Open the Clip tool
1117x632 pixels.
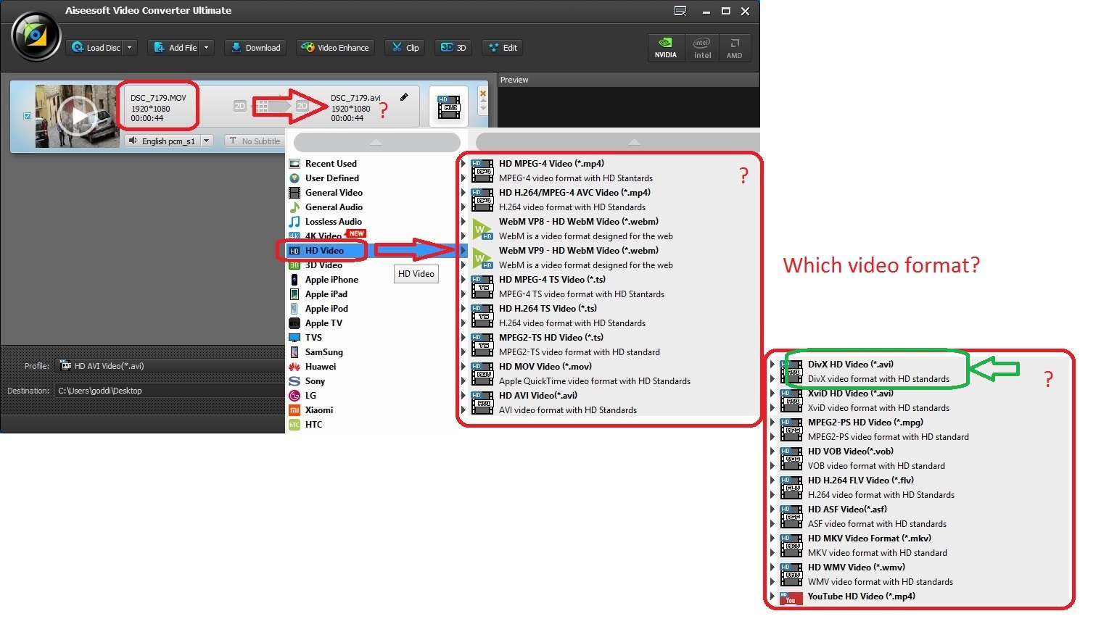click(x=405, y=48)
